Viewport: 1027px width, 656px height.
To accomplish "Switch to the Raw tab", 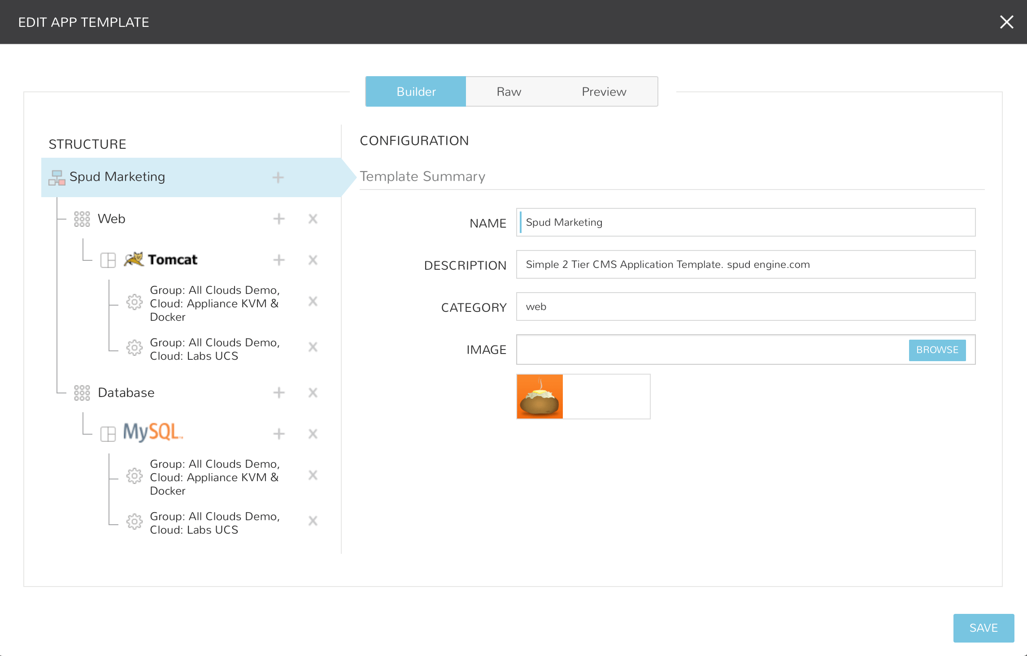I will pyautogui.click(x=509, y=91).
